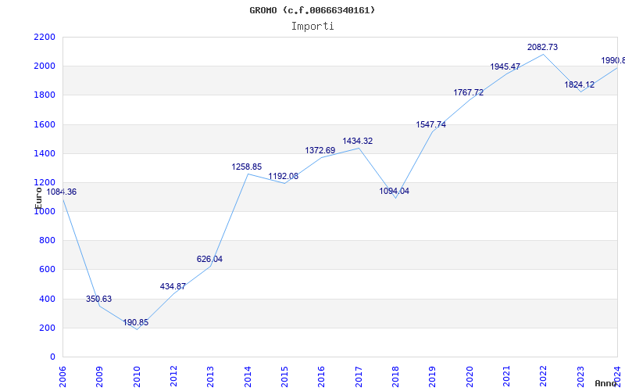Image resolution: width=625 pixels, height=391 pixels.
Task: Click the x-axis year 2012
Action: 173,377
